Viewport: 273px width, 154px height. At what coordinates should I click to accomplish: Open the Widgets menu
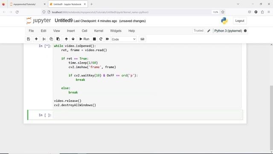116,31
